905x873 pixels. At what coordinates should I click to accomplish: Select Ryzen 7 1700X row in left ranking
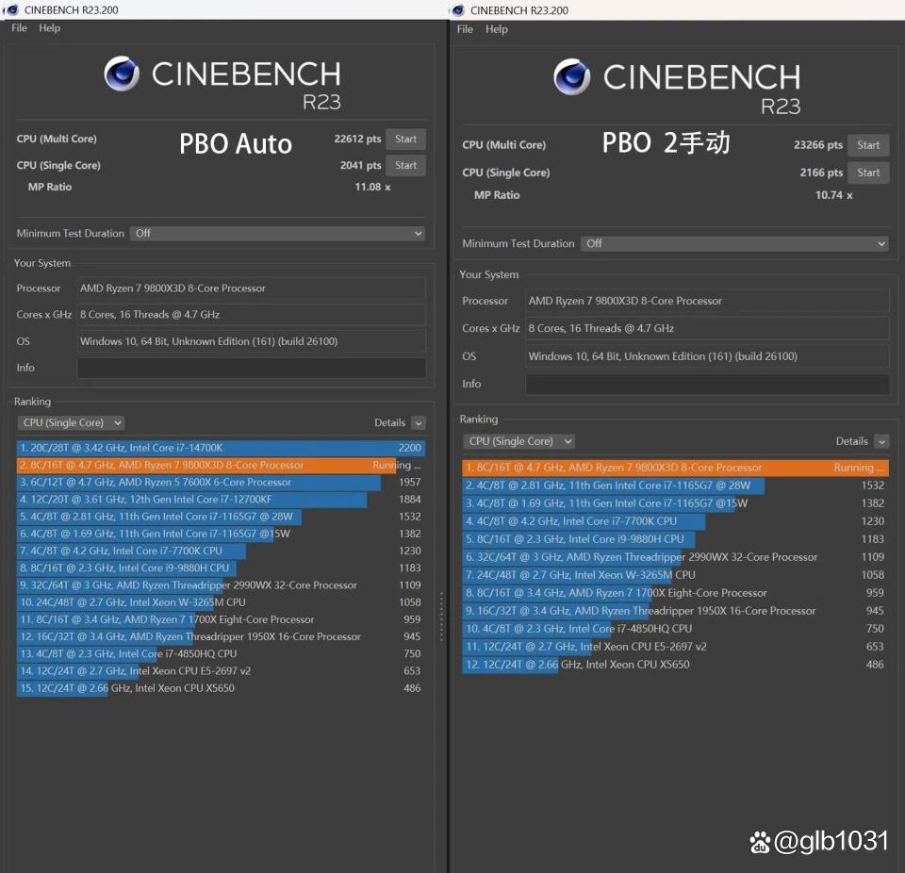tap(222, 619)
